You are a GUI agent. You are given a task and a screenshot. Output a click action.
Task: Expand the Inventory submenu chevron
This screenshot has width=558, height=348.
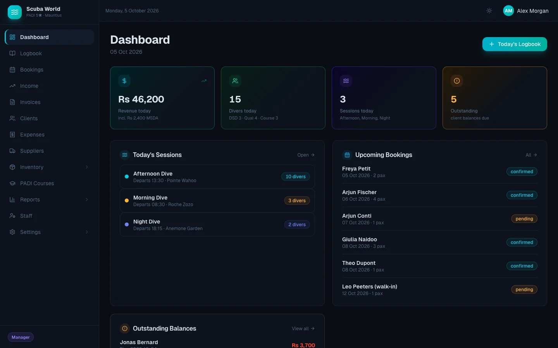click(87, 167)
